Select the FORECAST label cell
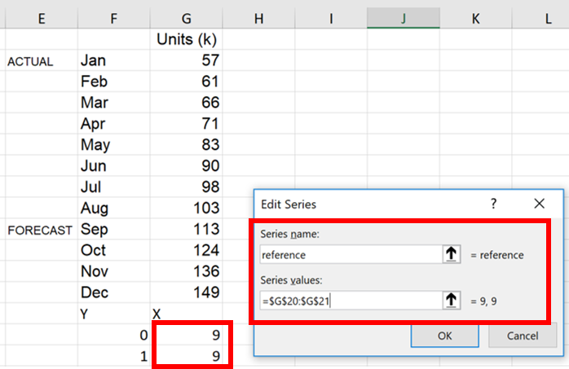 click(42, 229)
